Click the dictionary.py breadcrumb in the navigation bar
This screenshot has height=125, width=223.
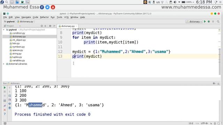25,22
